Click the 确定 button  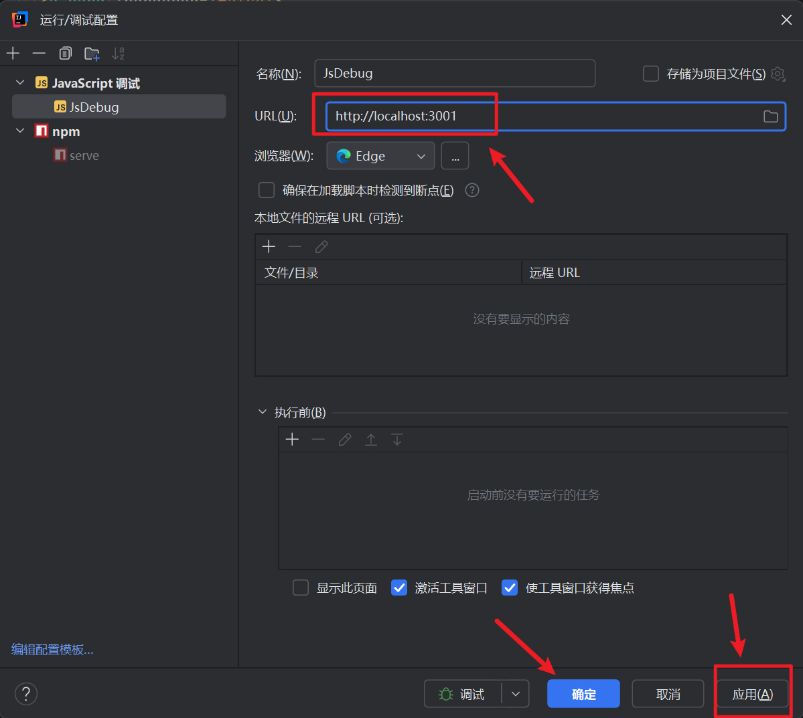point(583,694)
